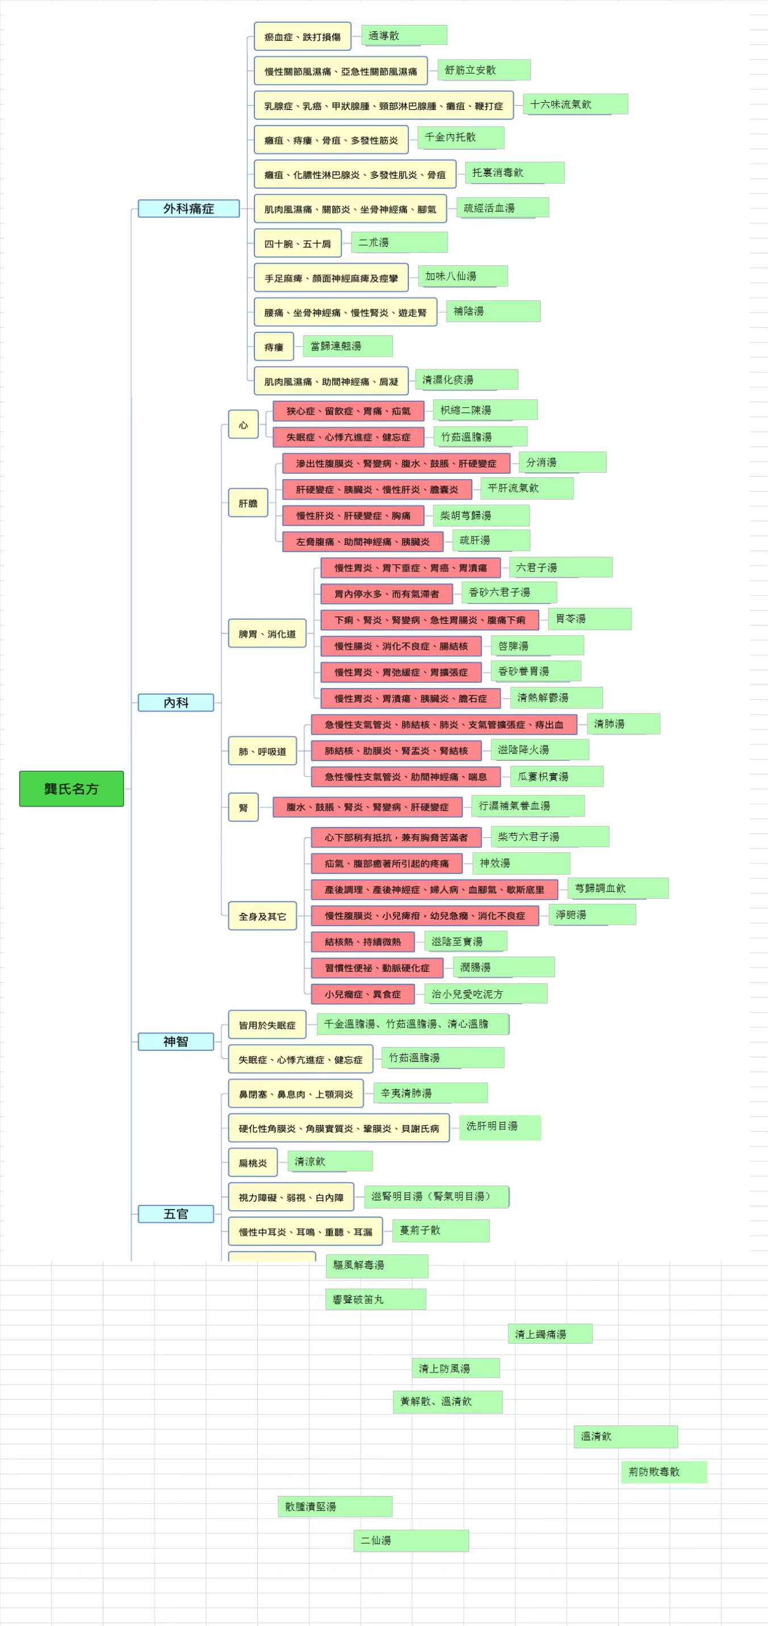768x1626 pixels.
Task: Select the 五官 category node
Action: click(176, 1214)
